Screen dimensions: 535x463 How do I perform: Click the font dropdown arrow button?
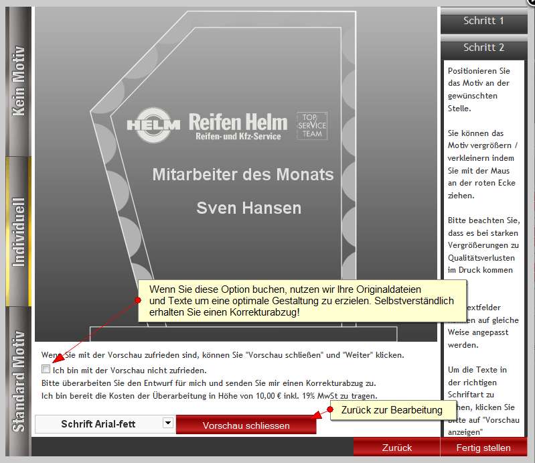[x=167, y=423]
